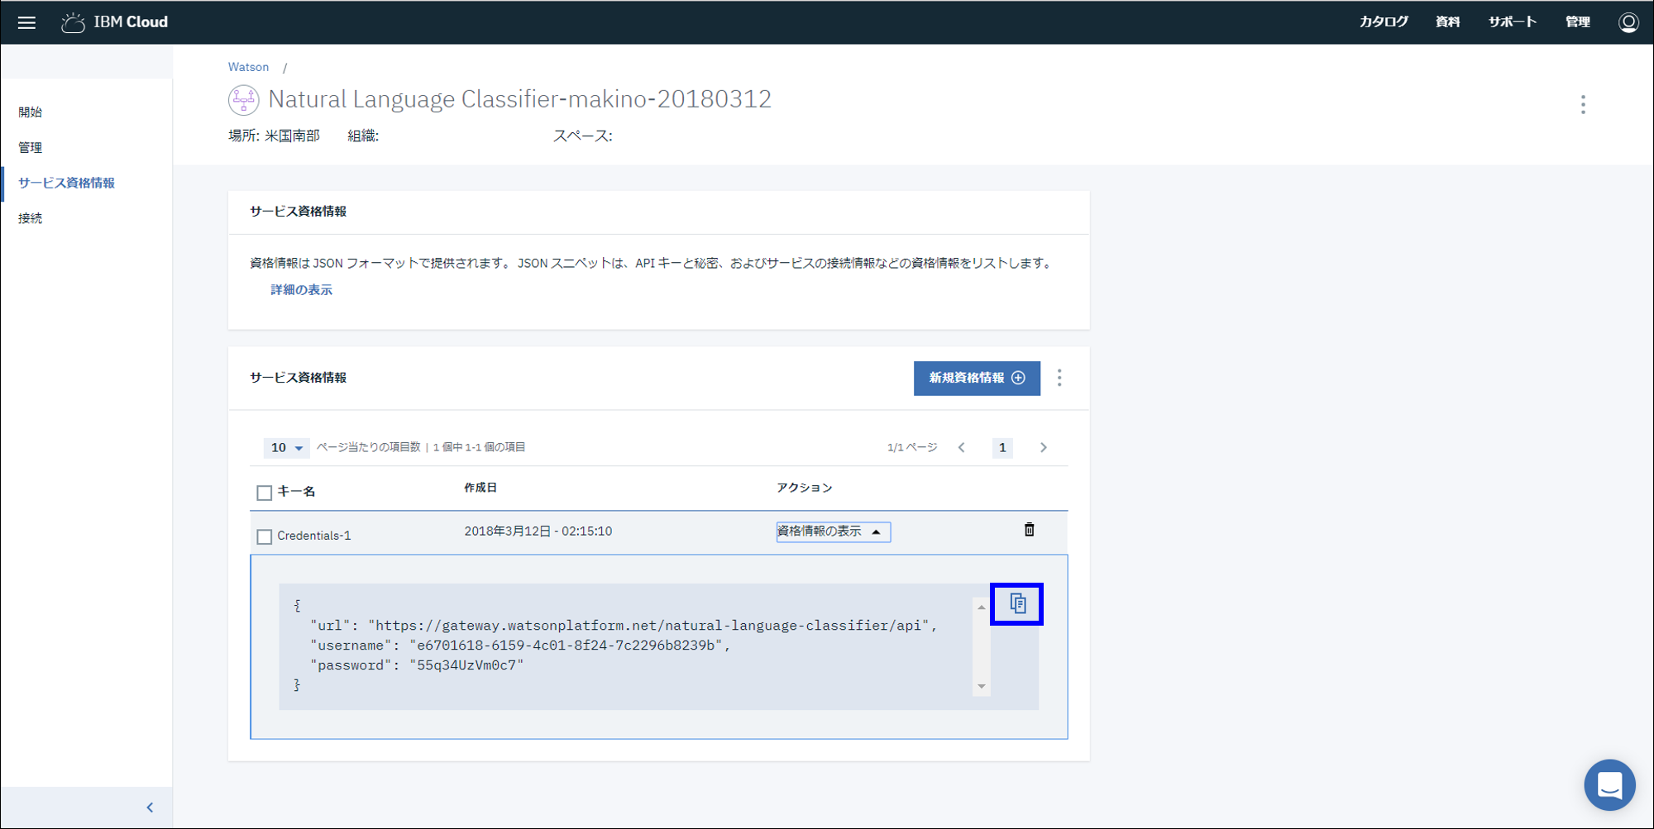
Task: Copy credentials JSON to clipboard
Action: [1017, 603]
